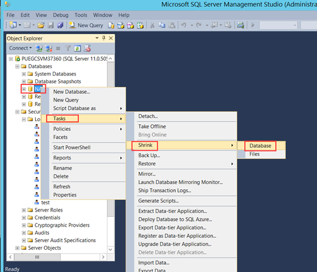Expand the Credentials folder
The image size is (317, 272).
click(24, 218)
